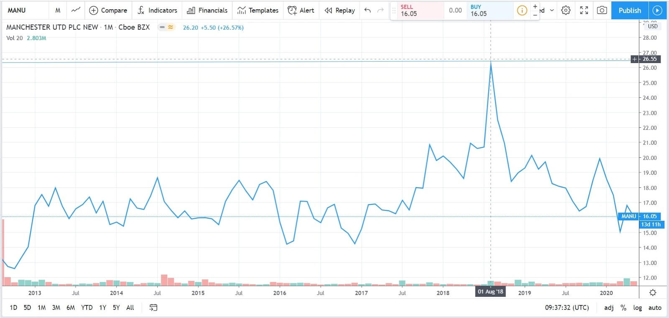The width and height of the screenshot is (669, 318).
Task: Click the symbol status pill in legend
Action: click(x=166, y=27)
